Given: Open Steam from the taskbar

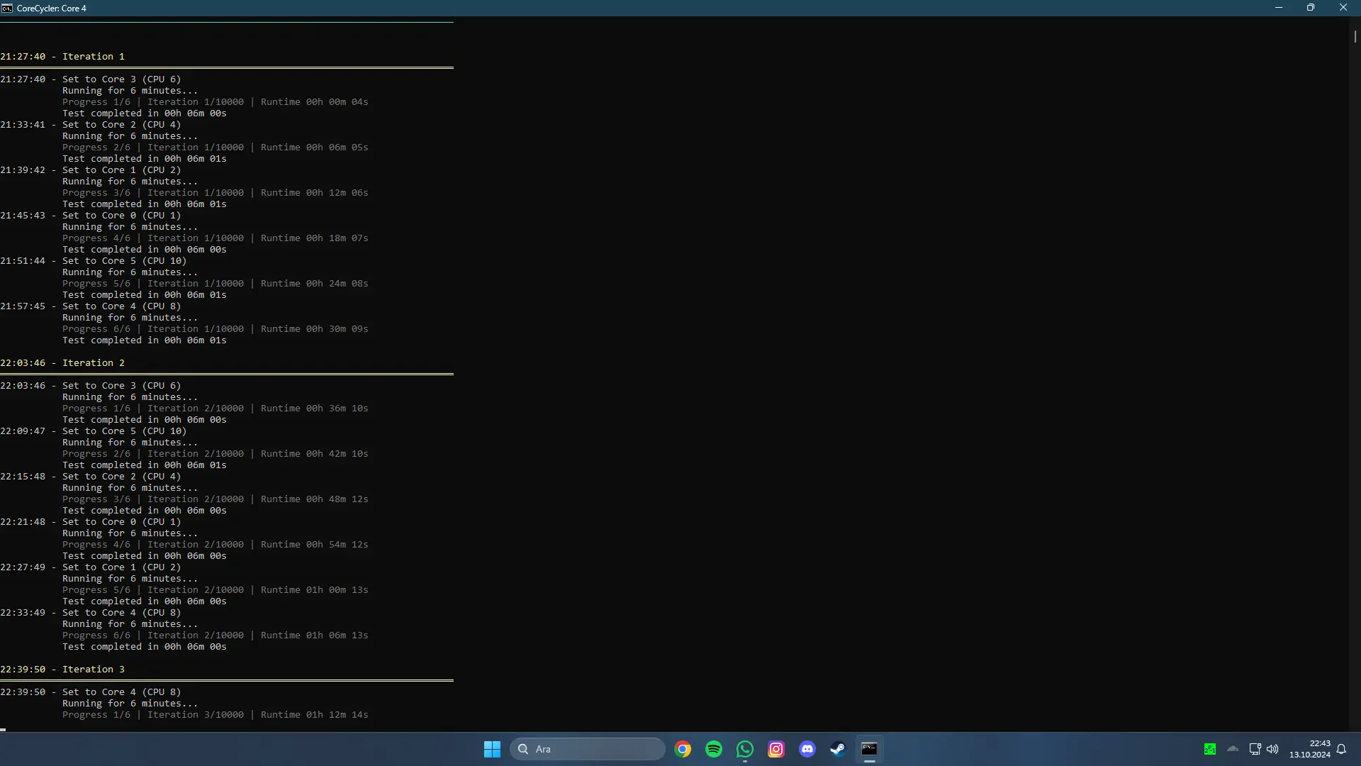Looking at the screenshot, I should 838,749.
